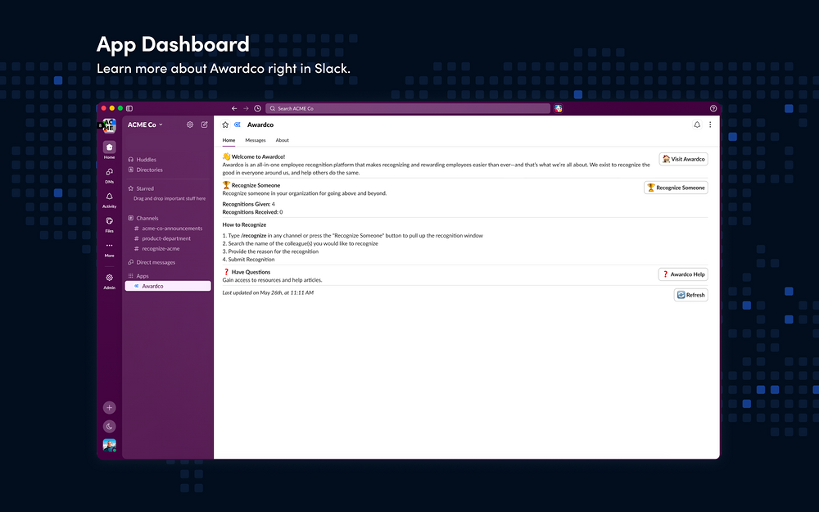Select Awardco app in sidebar
Screen dimensions: 819x512
click(168, 286)
